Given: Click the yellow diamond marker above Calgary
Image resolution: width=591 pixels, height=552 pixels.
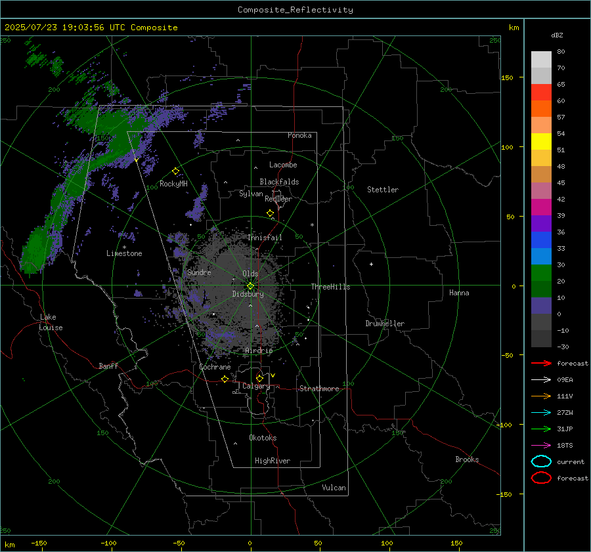Looking at the screenshot, I should tap(259, 378).
